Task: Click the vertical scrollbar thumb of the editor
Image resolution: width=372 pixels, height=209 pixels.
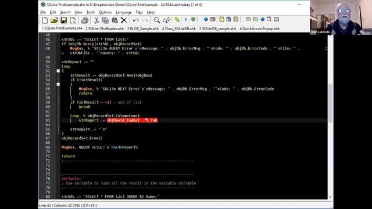Action: tap(330, 103)
